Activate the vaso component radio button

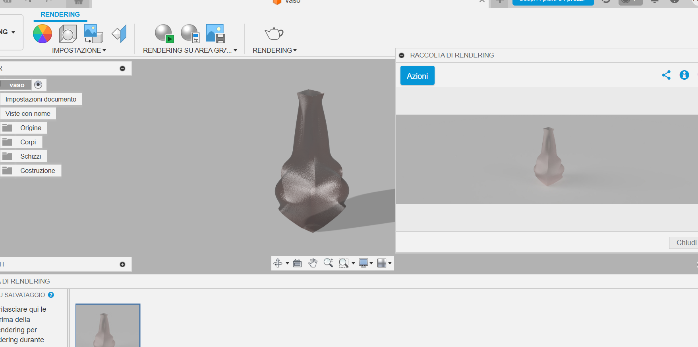(x=38, y=84)
